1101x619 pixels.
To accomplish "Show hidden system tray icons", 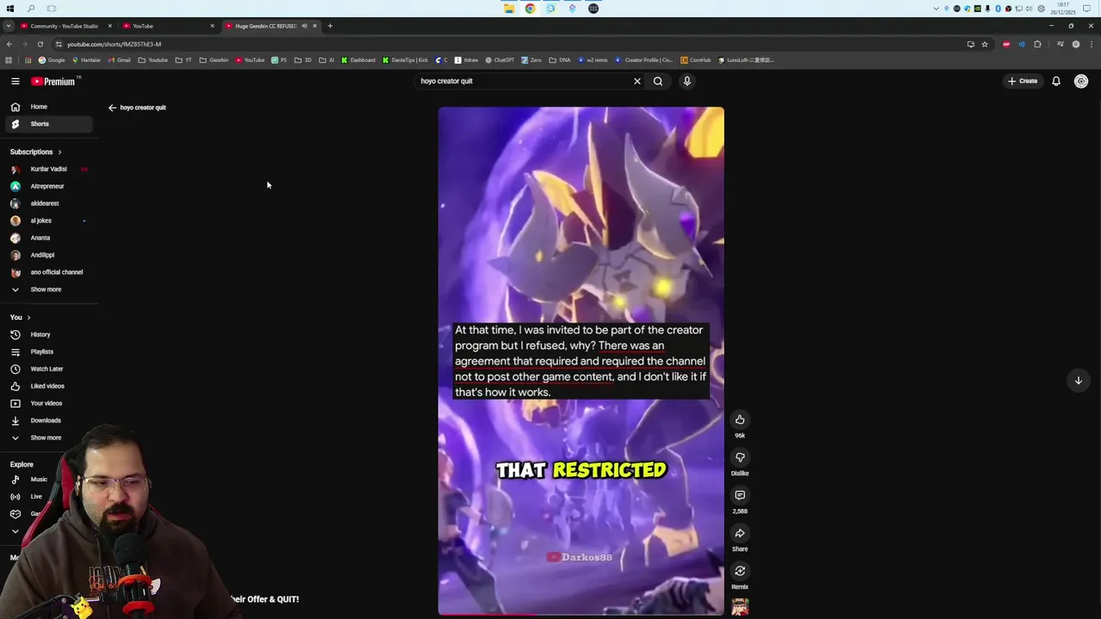I will pos(936,9).
